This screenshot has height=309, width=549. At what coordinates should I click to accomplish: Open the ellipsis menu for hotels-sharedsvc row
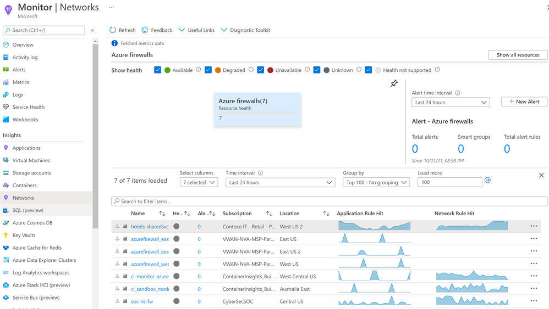[534, 226]
